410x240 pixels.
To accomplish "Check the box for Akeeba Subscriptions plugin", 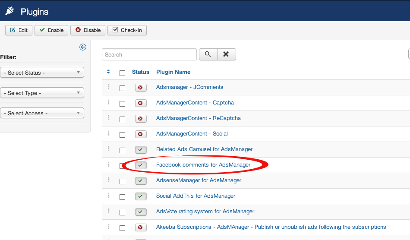I will click(x=123, y=228).
